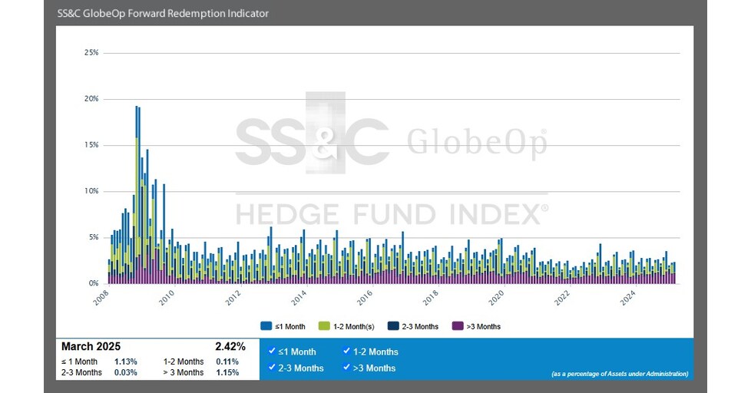Screen dimensions: 751x393
Task: Click the '2020' x-axis label
Action: (497, 299)
